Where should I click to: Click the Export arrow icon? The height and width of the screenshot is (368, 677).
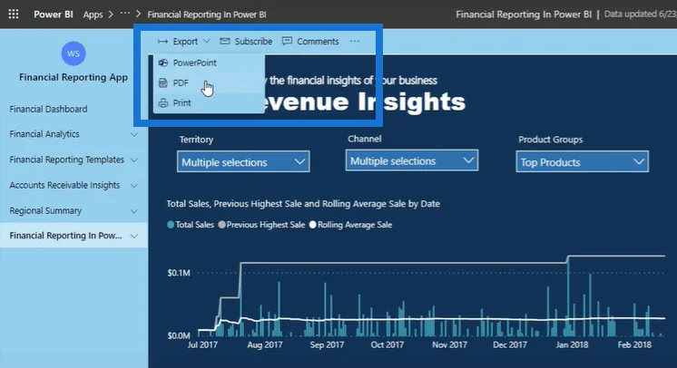[162, 42]
